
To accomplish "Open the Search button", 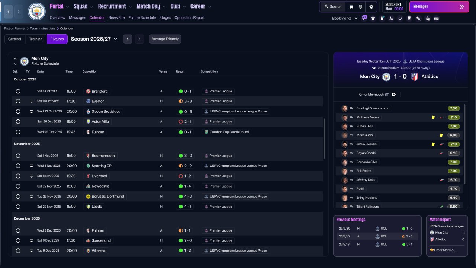I will pos(333,7).
